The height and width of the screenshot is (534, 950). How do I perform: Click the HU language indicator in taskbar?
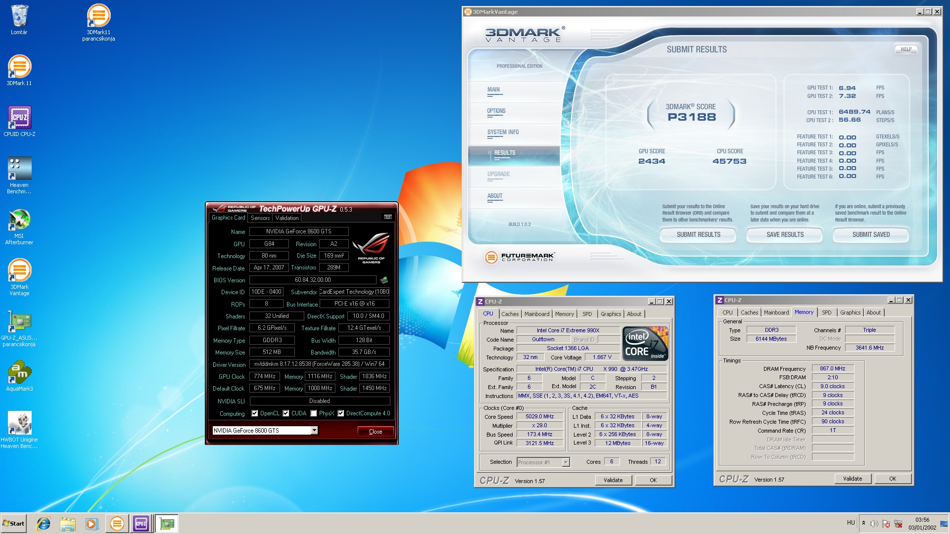tap(851, 523)
